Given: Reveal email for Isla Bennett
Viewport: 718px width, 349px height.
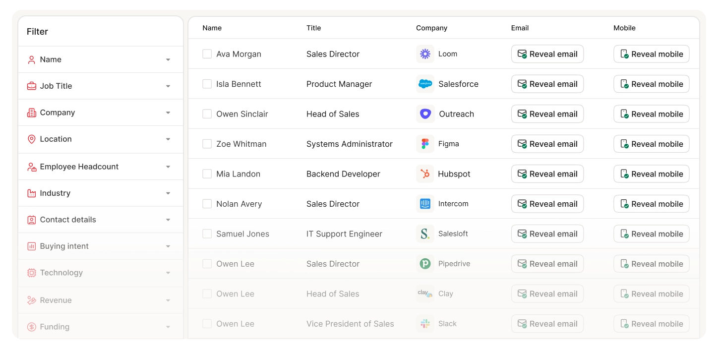Looking at the screenshot, I should (x=547, y=84).
